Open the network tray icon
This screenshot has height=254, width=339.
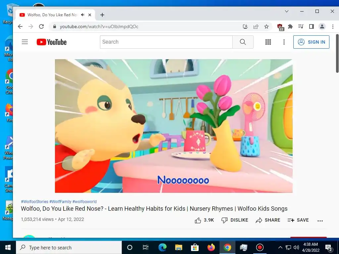pyautogui.click(x=288, y=247)
